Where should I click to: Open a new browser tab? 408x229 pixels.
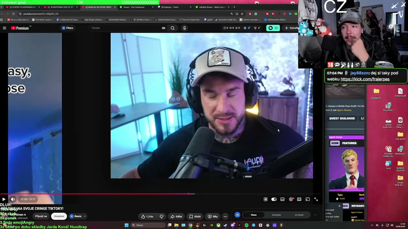click(234, 7)
